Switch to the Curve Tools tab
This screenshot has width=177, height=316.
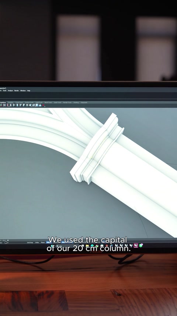pos(19,102)
